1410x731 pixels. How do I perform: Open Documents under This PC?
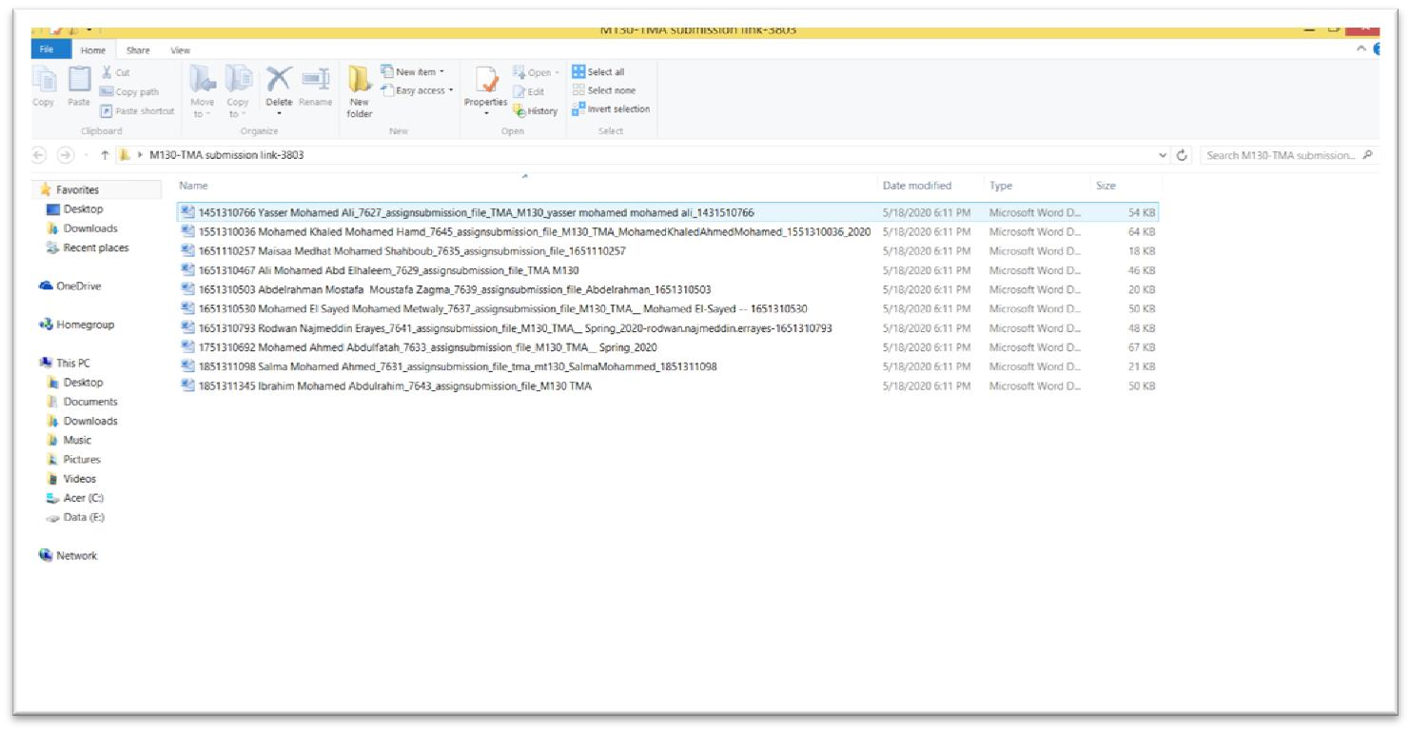(82, 402)
